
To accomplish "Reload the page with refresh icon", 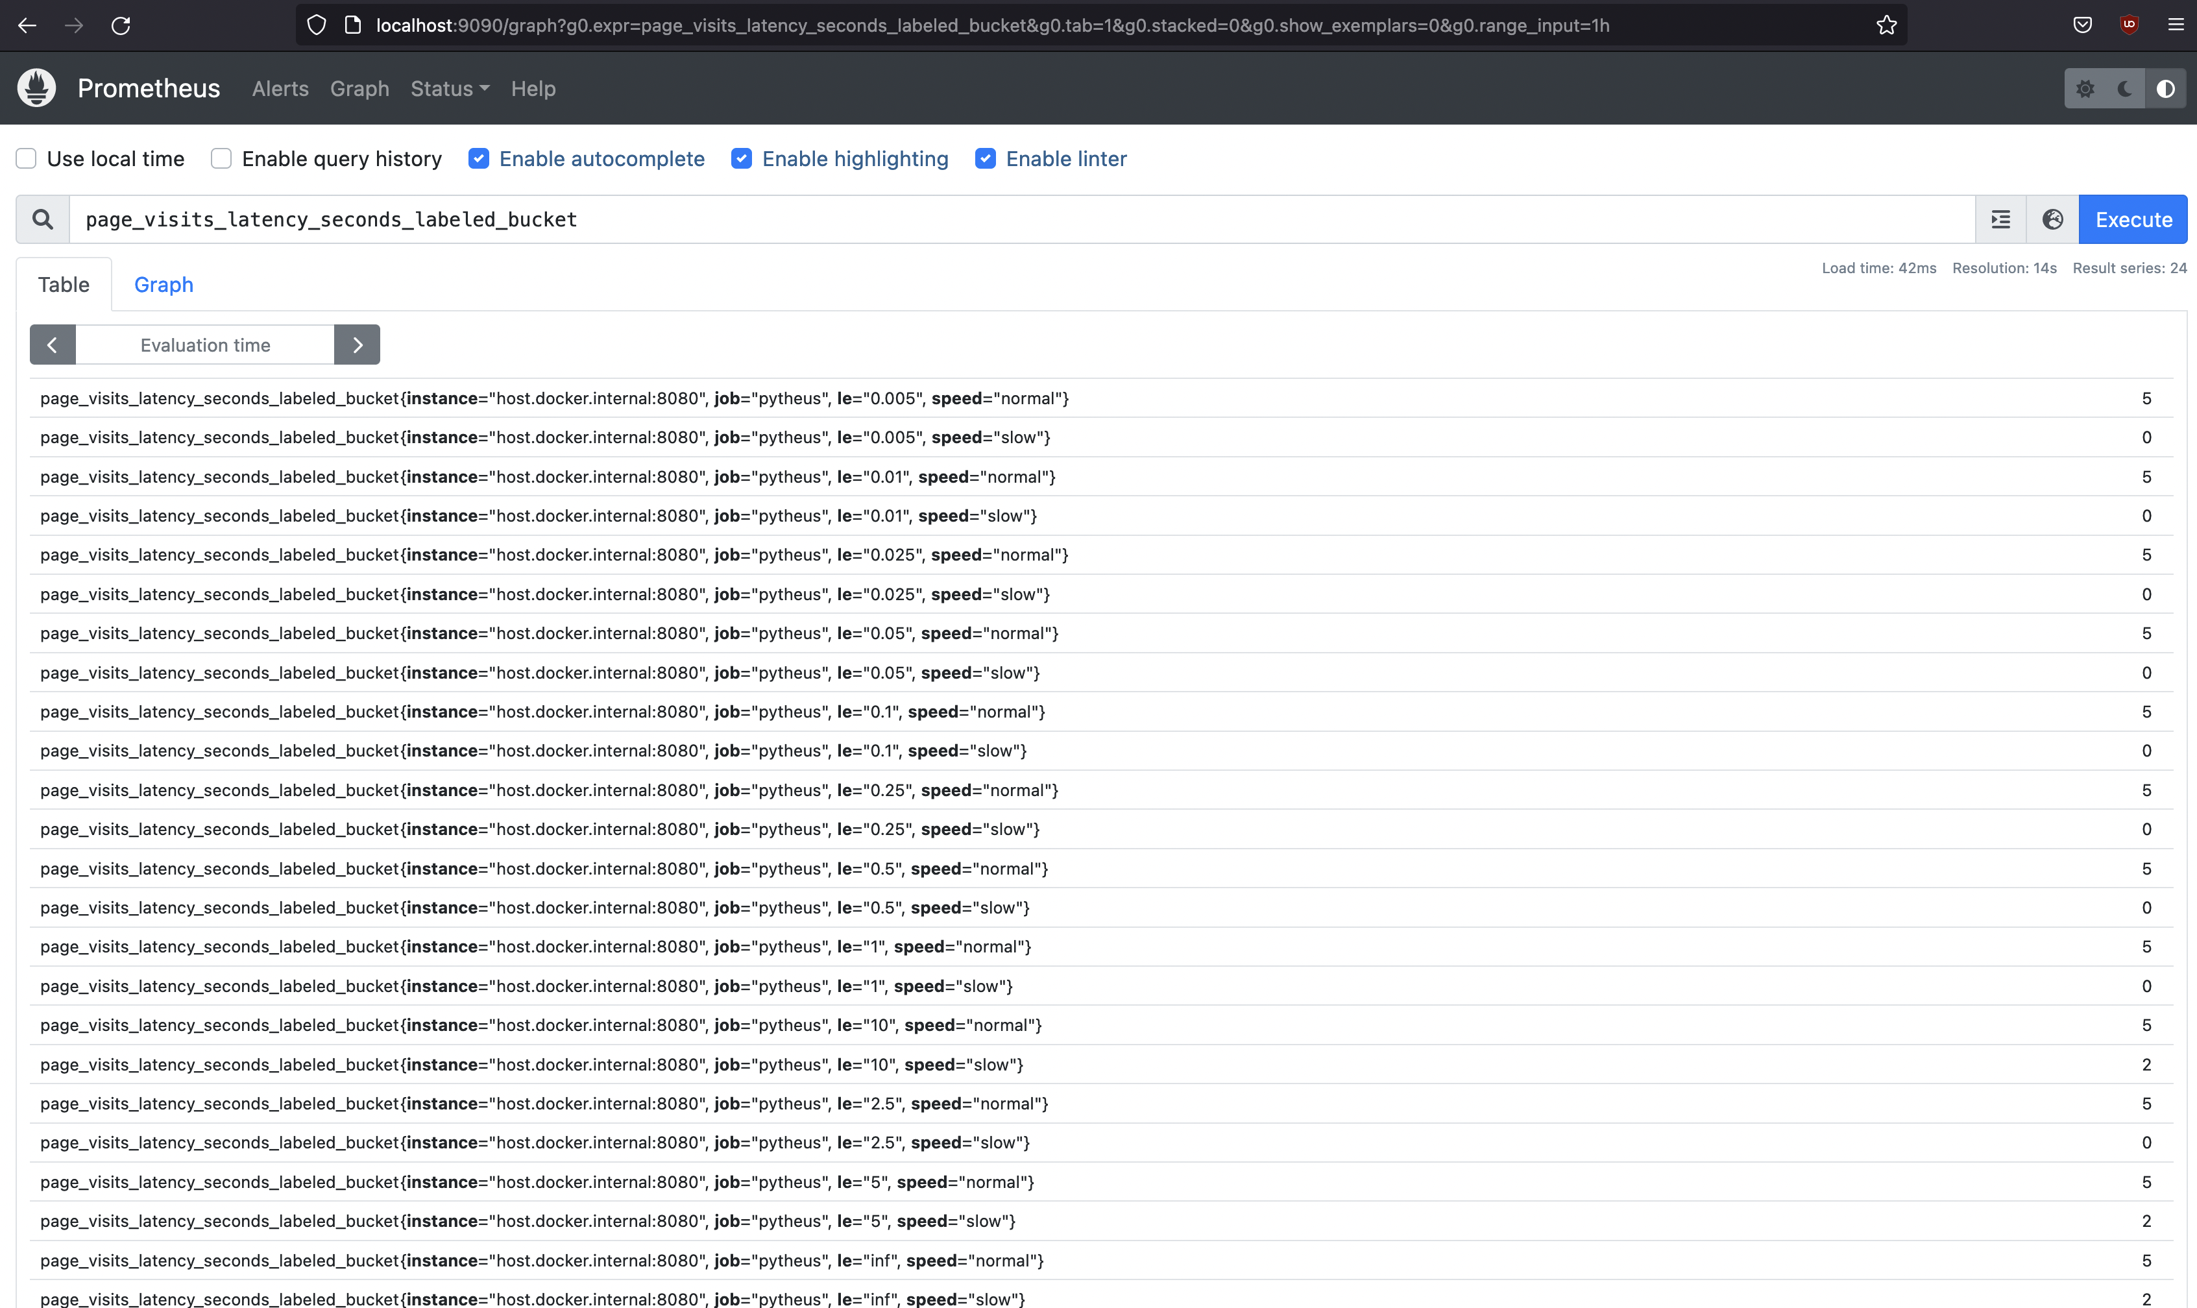I will click(121, 25).
